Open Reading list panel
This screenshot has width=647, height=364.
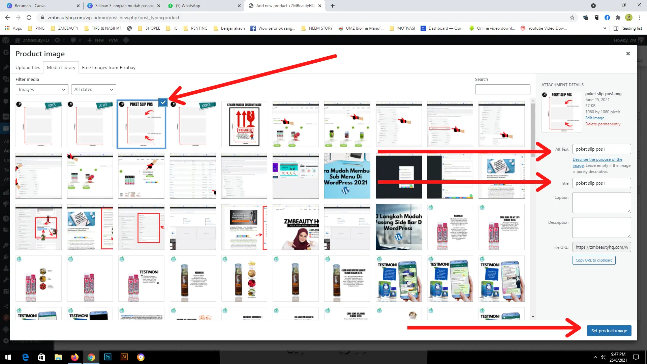628,28
